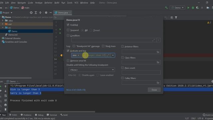Enable the Condition checkbox
The height and width of the screenshot is (120, 213).
(68, 36)
